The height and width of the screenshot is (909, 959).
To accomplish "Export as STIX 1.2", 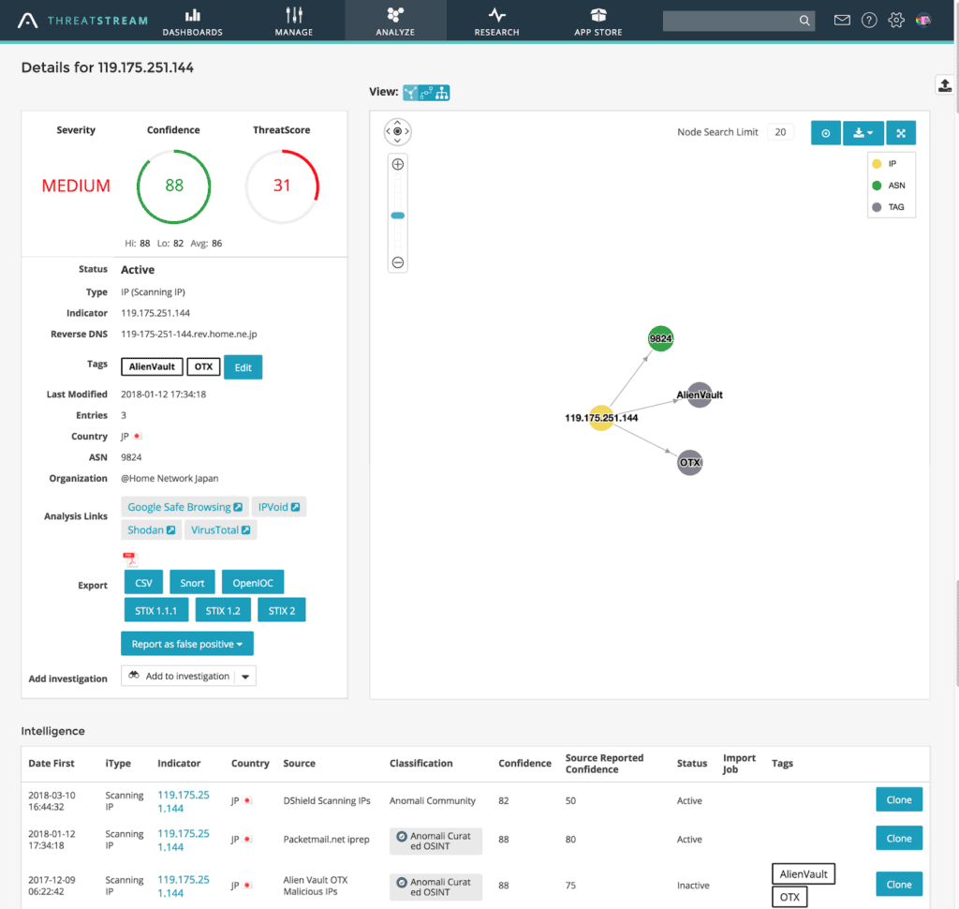I will 223,610.
